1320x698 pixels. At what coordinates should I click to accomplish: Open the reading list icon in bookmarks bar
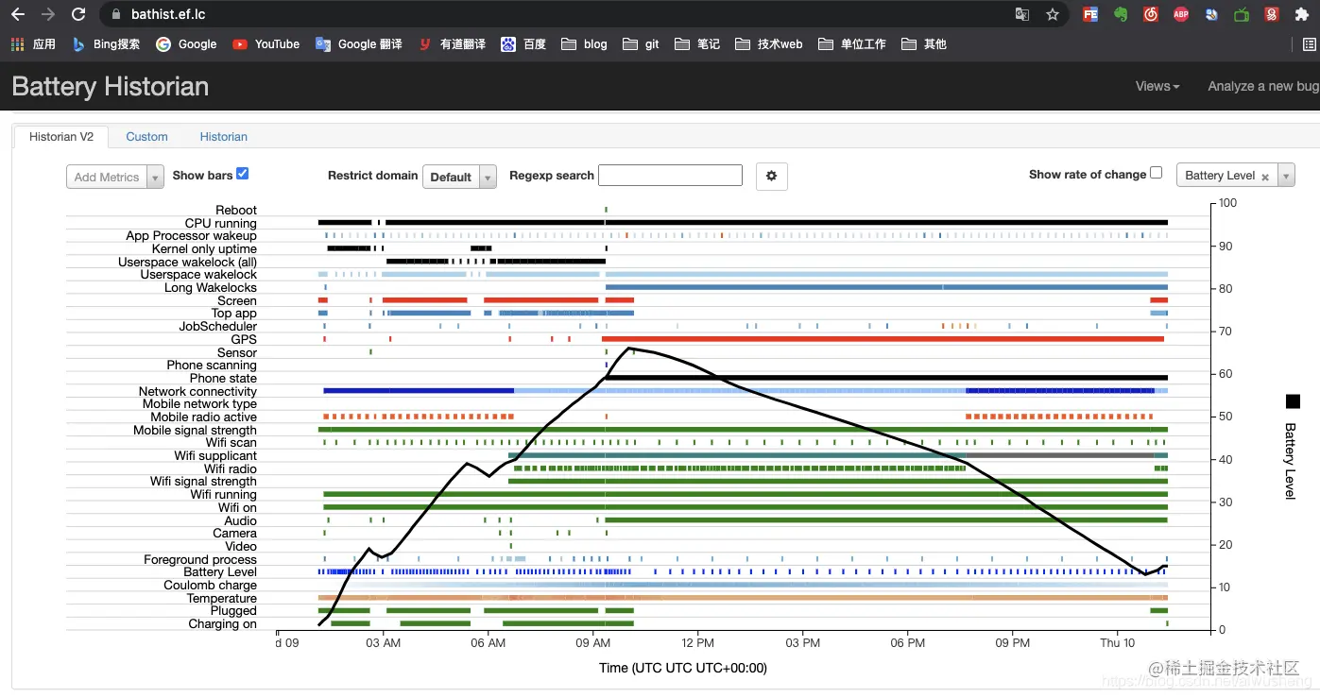click(x=1310, y=44)
